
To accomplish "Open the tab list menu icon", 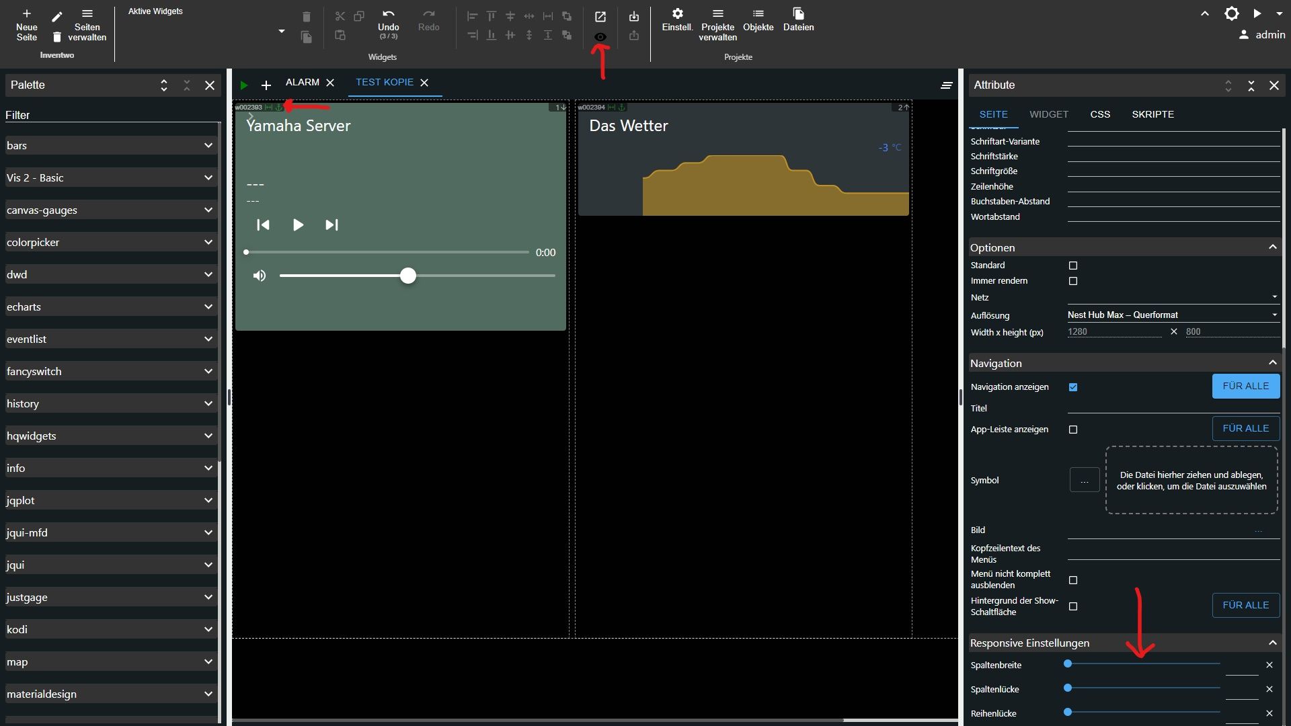I will pos(947,85).
